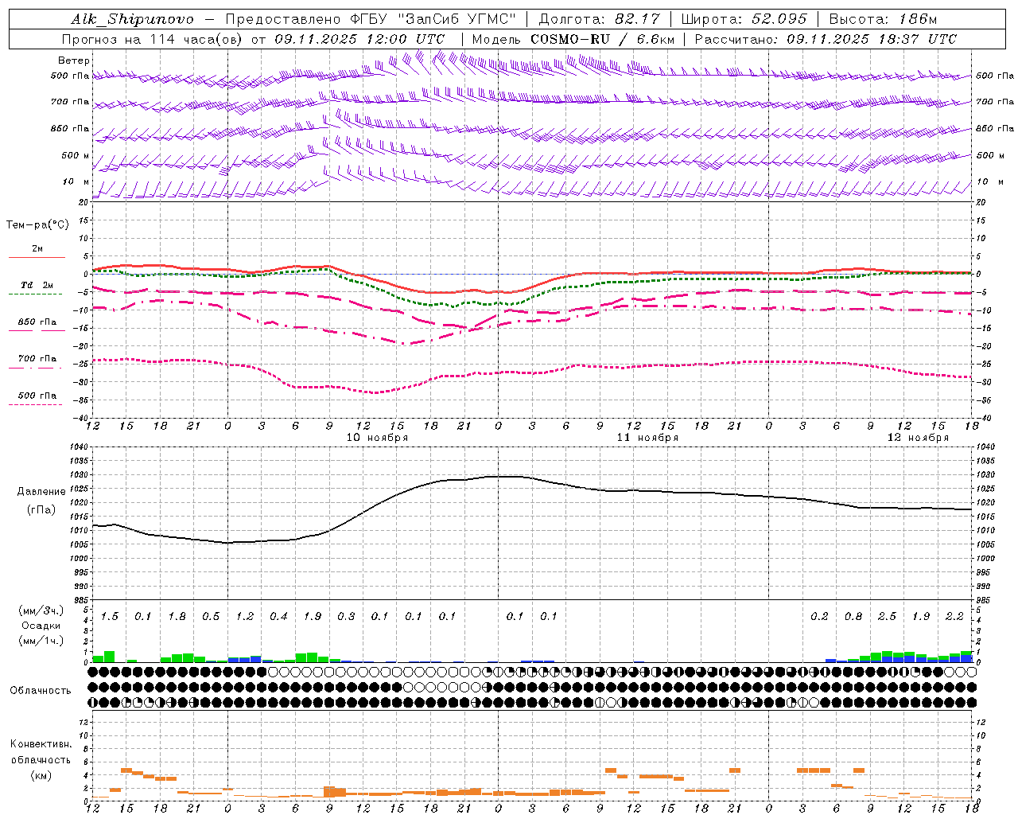Select the 'Долгота: 82.17' header field
1018x815 pixels.
point(598,19)
